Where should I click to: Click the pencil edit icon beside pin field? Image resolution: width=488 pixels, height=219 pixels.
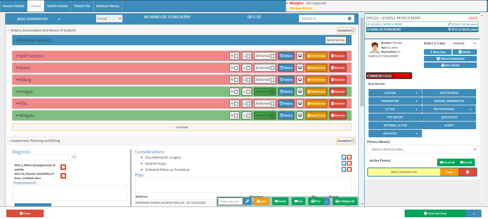[247, 201]
